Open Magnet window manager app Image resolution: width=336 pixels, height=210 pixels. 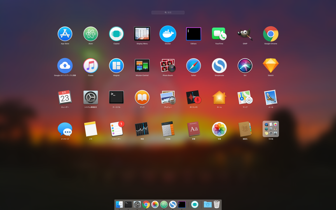tap(116, 66)
